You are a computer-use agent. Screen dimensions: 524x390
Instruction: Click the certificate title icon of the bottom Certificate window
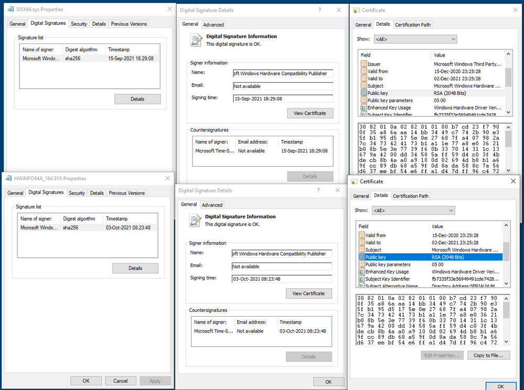tap(354, 182)
